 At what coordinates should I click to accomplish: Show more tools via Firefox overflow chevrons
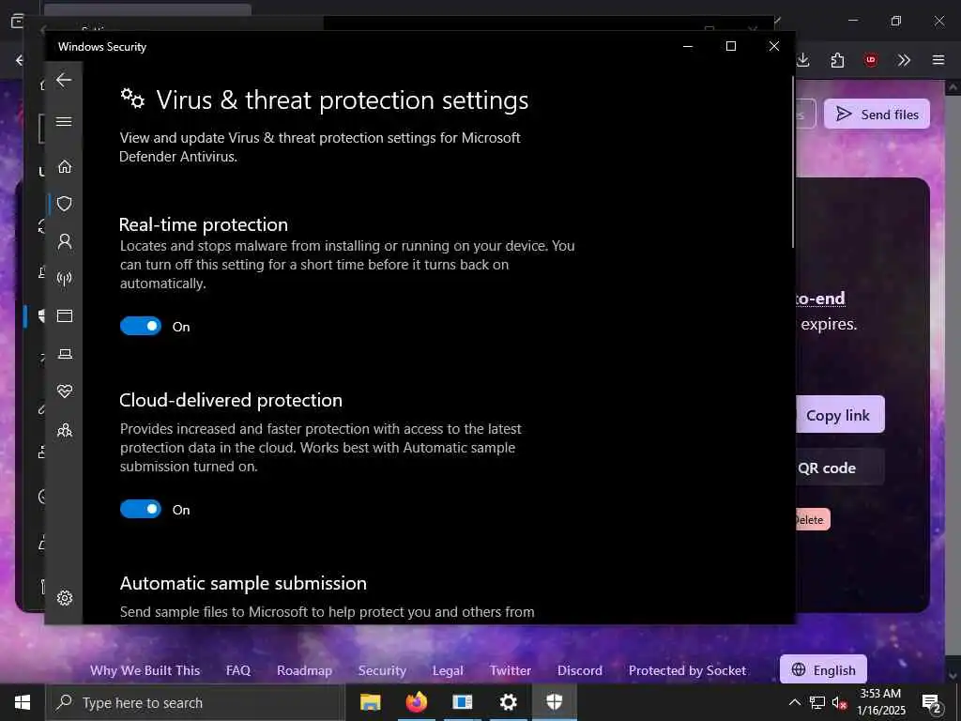coord(904,59)
